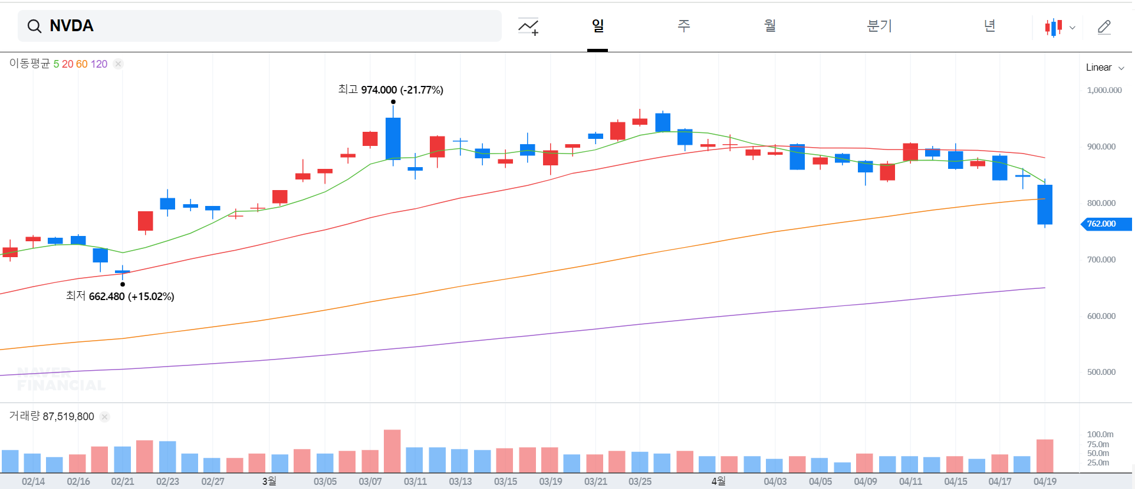Remove the volume indicator

104,417
